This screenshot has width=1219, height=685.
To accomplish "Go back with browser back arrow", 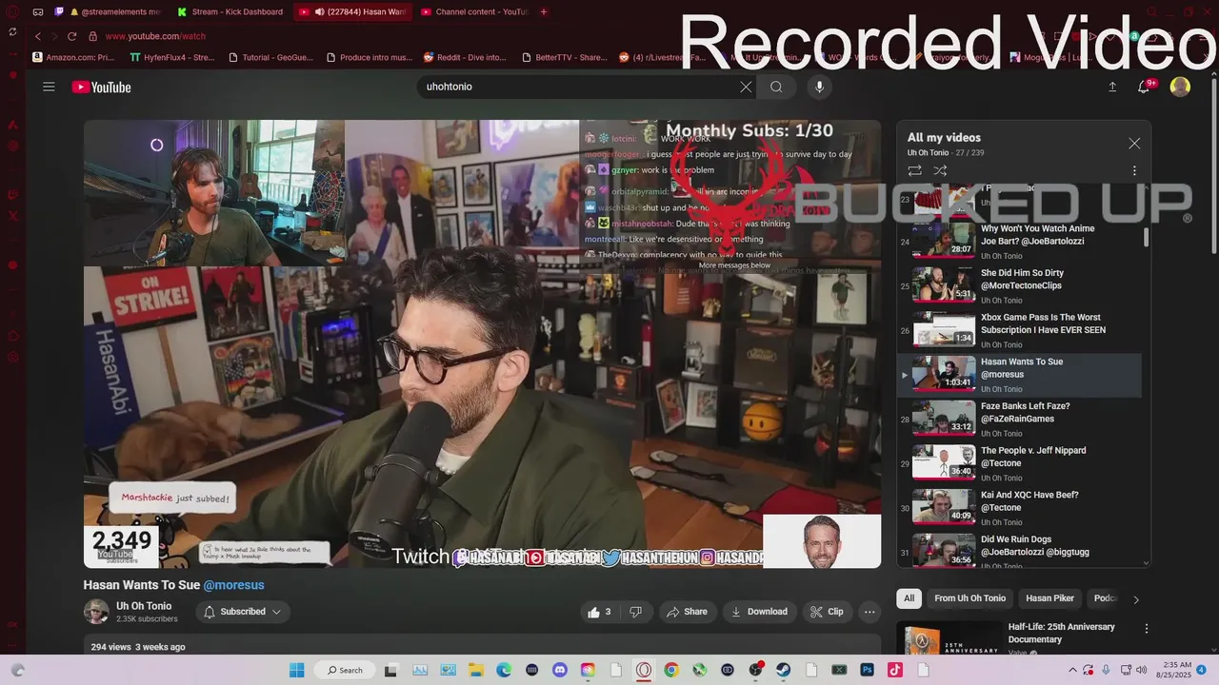I will coord(38,36).
